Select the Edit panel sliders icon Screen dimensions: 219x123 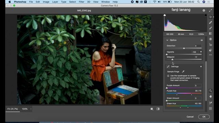210,17
